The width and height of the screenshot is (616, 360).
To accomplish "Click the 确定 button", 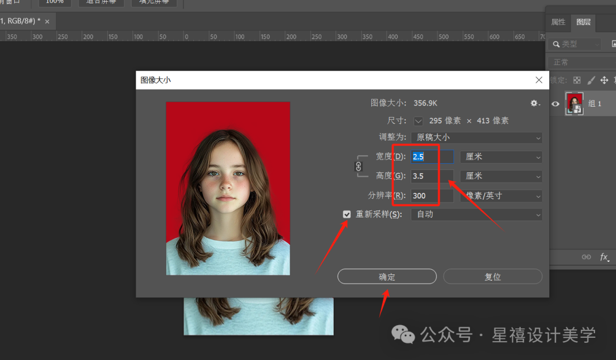I will tap(387, 277).
